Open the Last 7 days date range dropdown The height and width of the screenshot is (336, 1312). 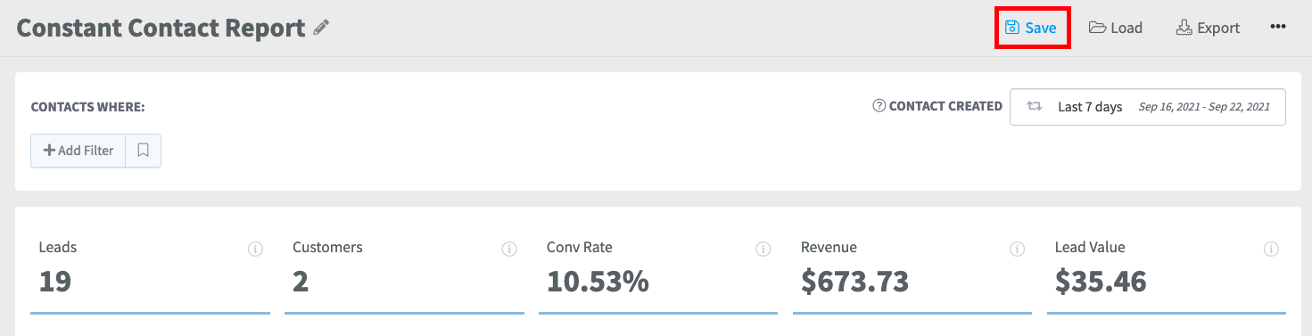click(1148, 107)
